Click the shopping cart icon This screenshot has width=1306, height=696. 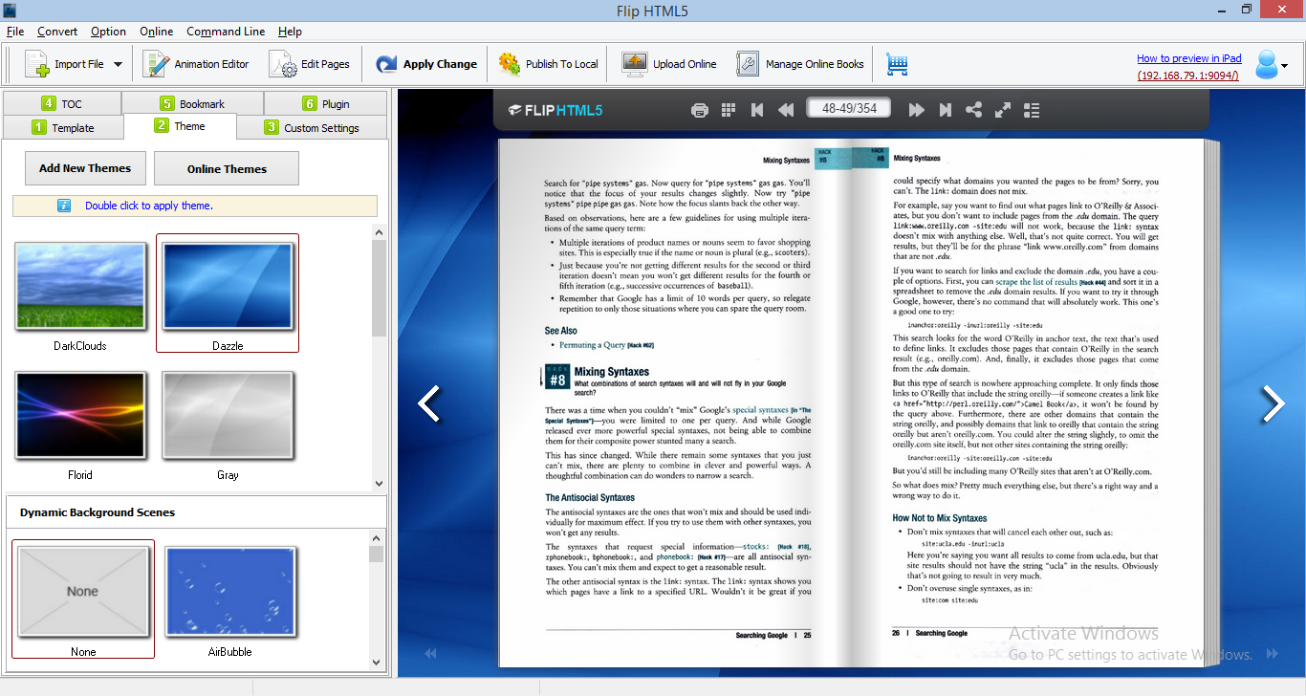click(897, 64)
